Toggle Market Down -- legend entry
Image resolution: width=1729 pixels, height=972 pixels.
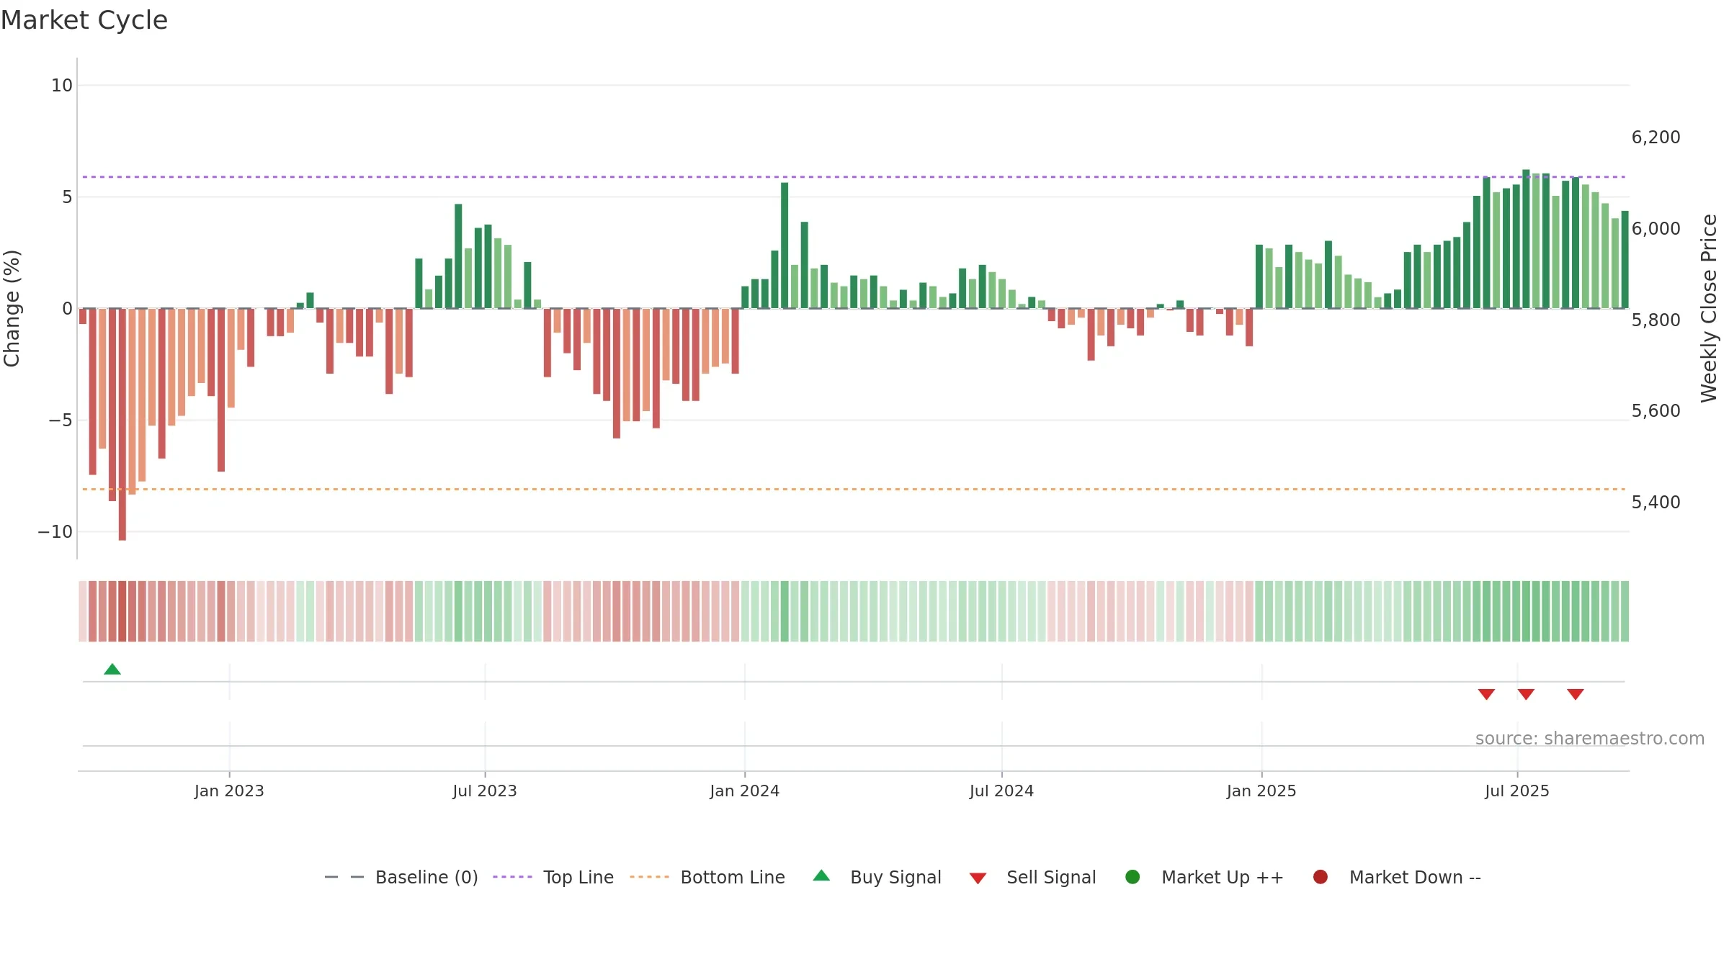1397,877
